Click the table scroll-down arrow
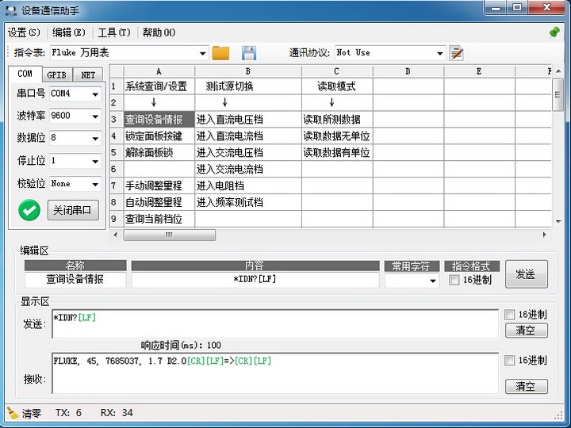 tap(558, 221)
